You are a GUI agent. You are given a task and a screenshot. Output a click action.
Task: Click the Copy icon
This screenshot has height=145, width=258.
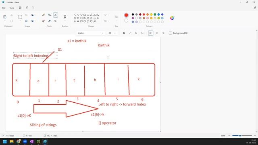coord(12,21)
